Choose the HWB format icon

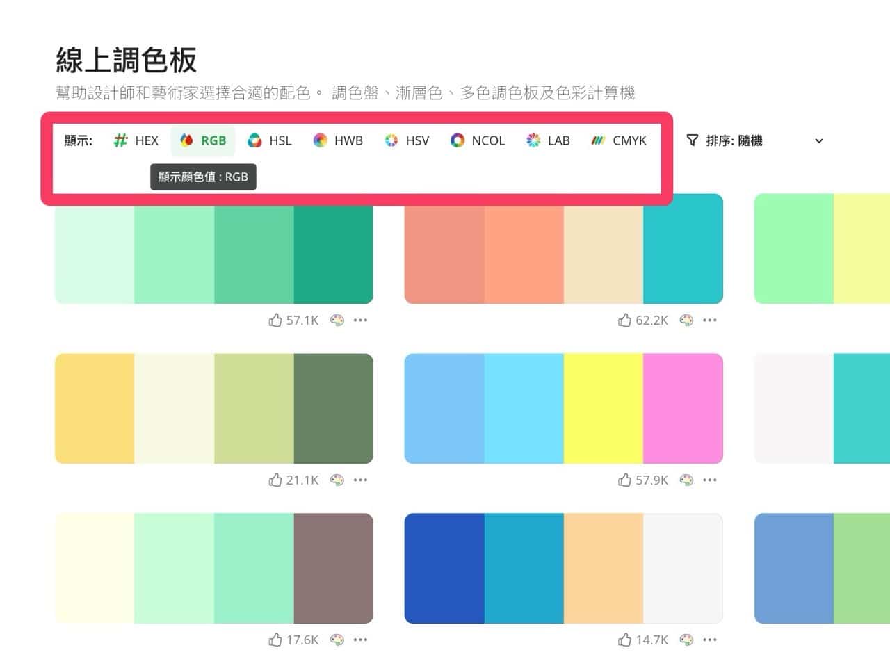[321, 140]
